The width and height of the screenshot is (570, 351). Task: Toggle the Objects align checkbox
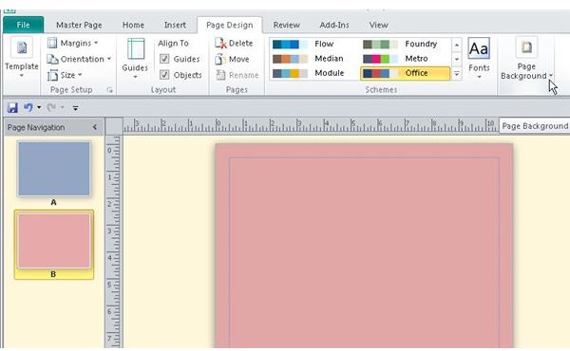click(164, 75)
